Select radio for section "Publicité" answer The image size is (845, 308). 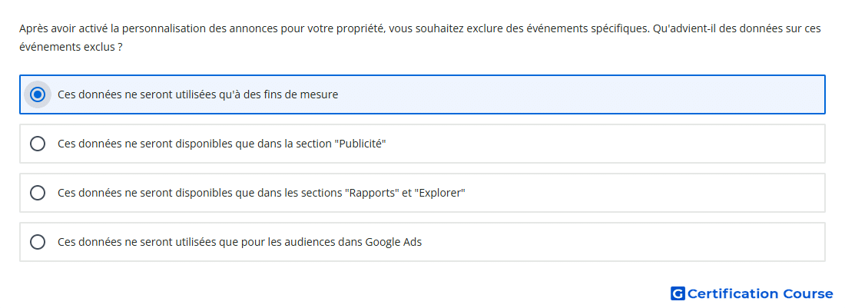click(x=37, y=144)
